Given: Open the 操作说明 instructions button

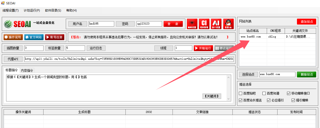Looking at the screenshot, I should (13, 37).
